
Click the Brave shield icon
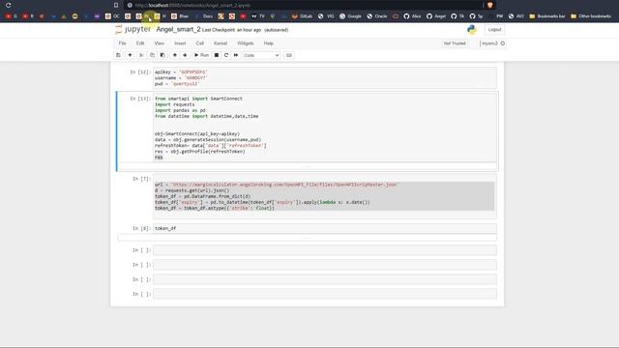click(x=490, y=5)
